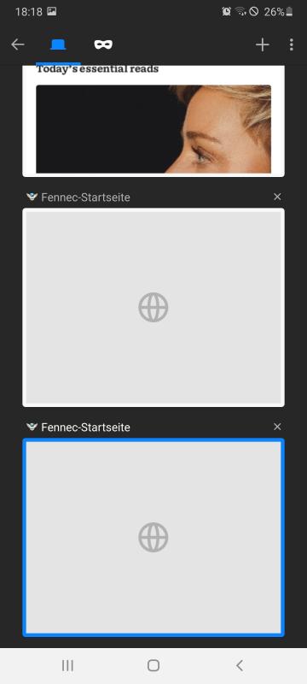Tap the image notification icon beside the clock
The height and width of the screenshot is (684, 307).
pos(52,12)
